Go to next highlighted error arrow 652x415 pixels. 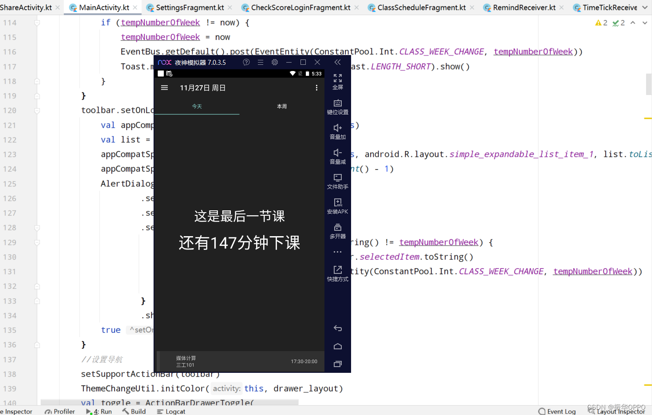(644, 23)
